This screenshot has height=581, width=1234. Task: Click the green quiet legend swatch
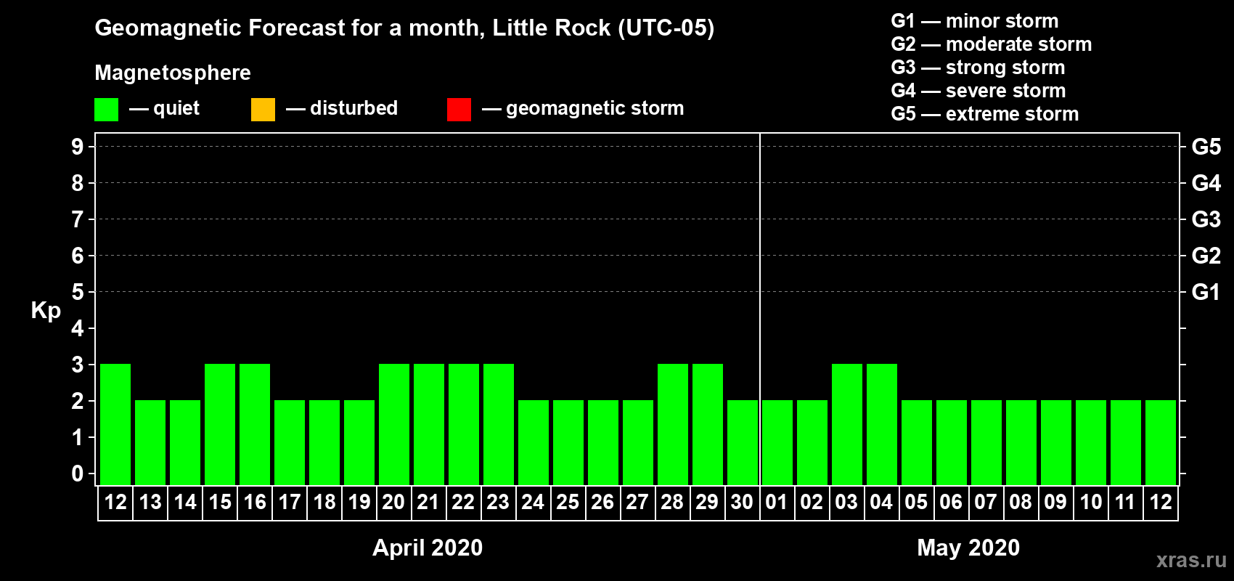(x=106, y=110)
